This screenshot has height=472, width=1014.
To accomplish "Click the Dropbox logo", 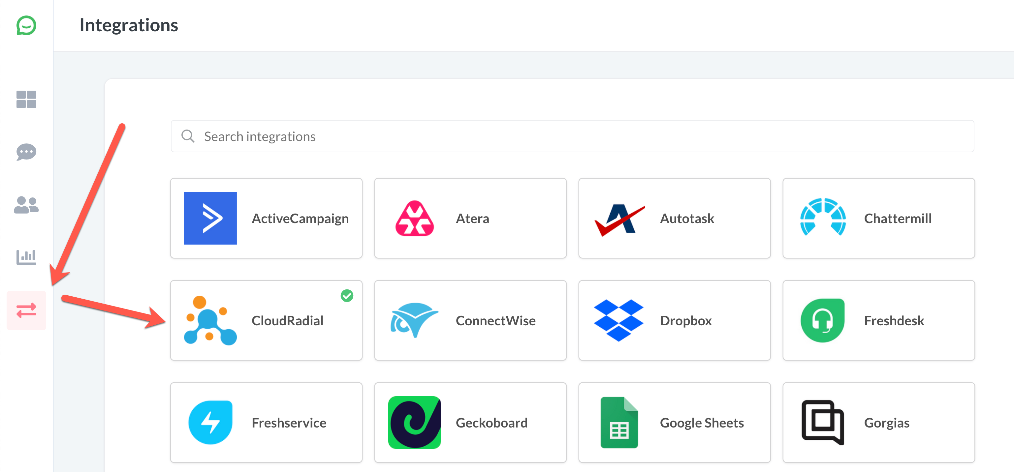I will (618, 320).
